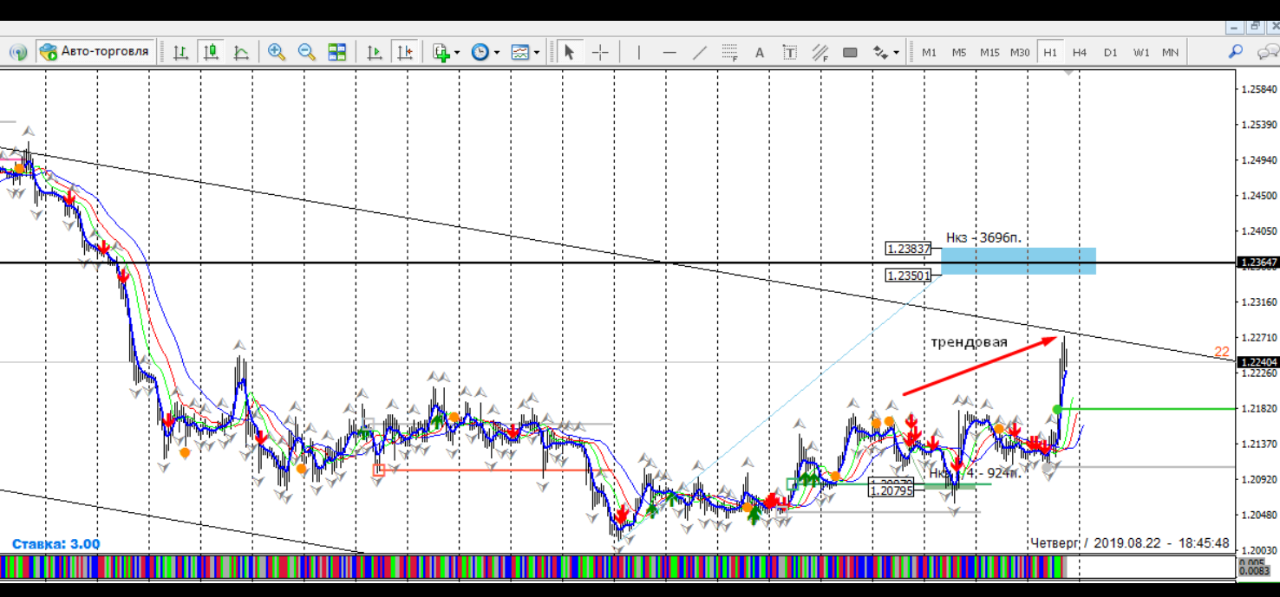This screenshot has height=597, width=1280.
Task: Zoom in on the chart
Action: (x=277, y=53)
